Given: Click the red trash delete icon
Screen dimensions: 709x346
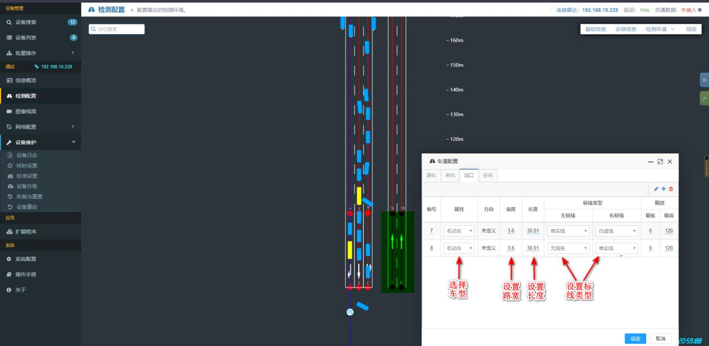Looking at the screenshot, I should click(671, 189).
